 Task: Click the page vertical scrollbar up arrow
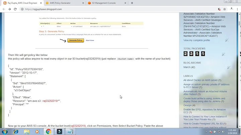pyautogui.click(x=240, y=14)
